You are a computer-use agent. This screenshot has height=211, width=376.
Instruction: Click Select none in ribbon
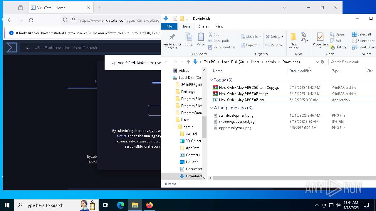(x=364, y=41)
